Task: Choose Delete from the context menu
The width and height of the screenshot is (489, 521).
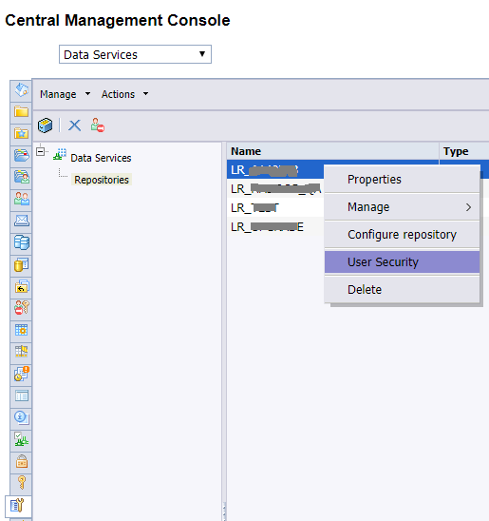Action: point(402,289)
